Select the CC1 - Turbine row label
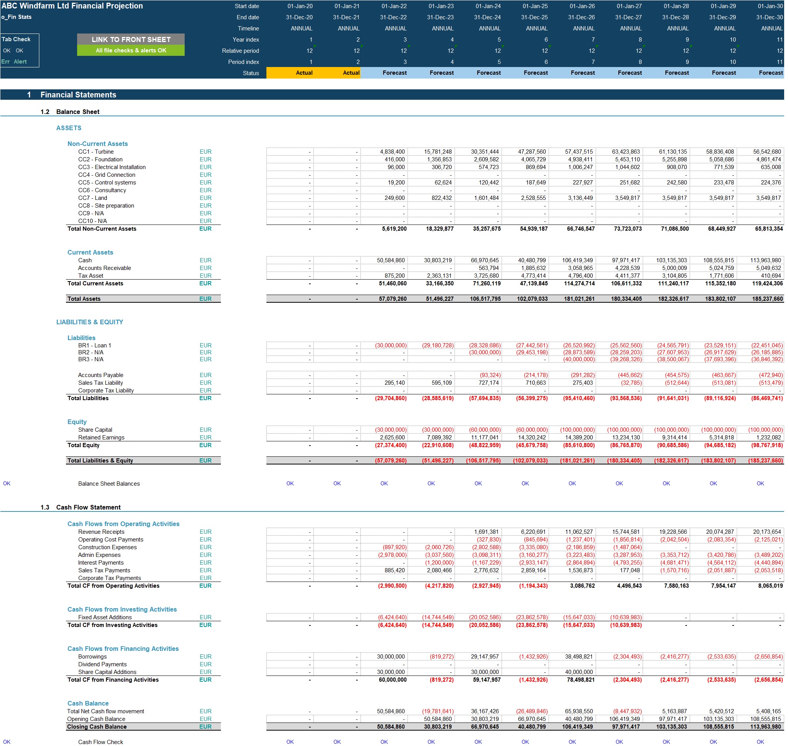Viewport: 788px width, 746px height. [96, 152]
